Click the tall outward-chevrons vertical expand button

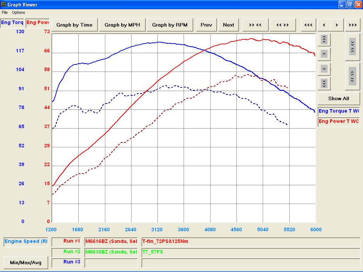point(352,76)
